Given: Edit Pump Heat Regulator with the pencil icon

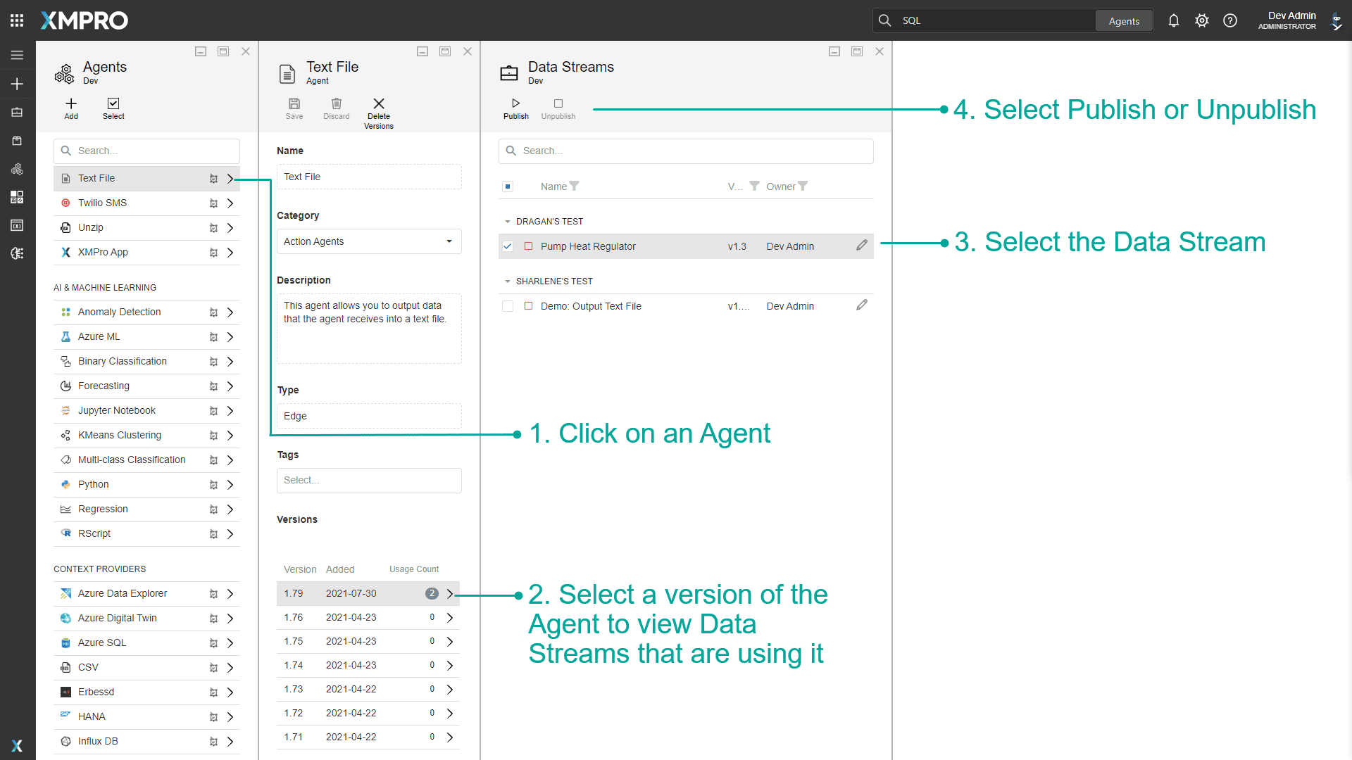Looking at the screenshot, I should 862,245.
